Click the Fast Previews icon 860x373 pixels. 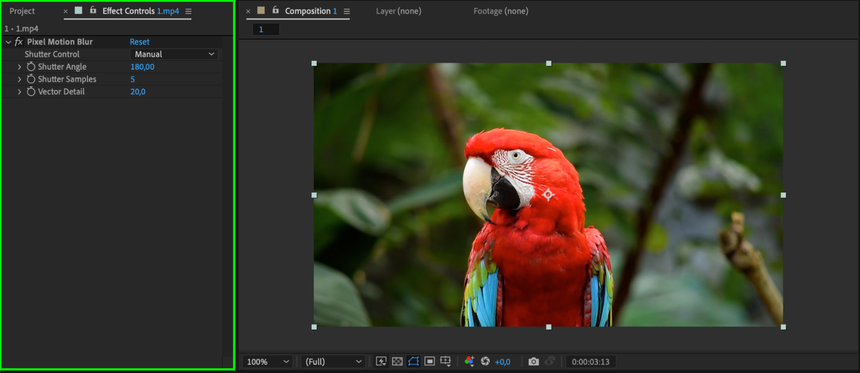pos(381,361)
